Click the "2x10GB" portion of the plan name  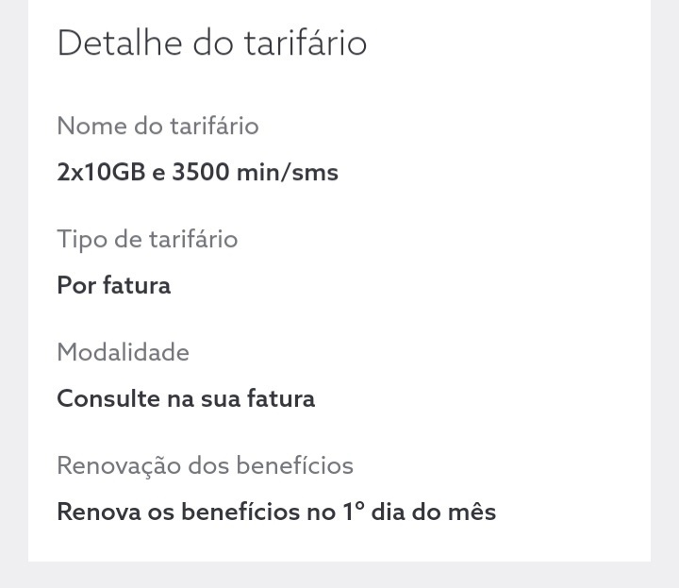coord(101,172)
